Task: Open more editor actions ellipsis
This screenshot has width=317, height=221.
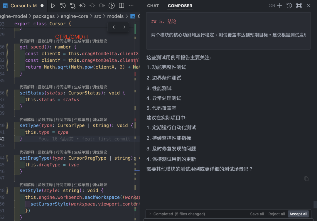Action: [x=131, y=6]
